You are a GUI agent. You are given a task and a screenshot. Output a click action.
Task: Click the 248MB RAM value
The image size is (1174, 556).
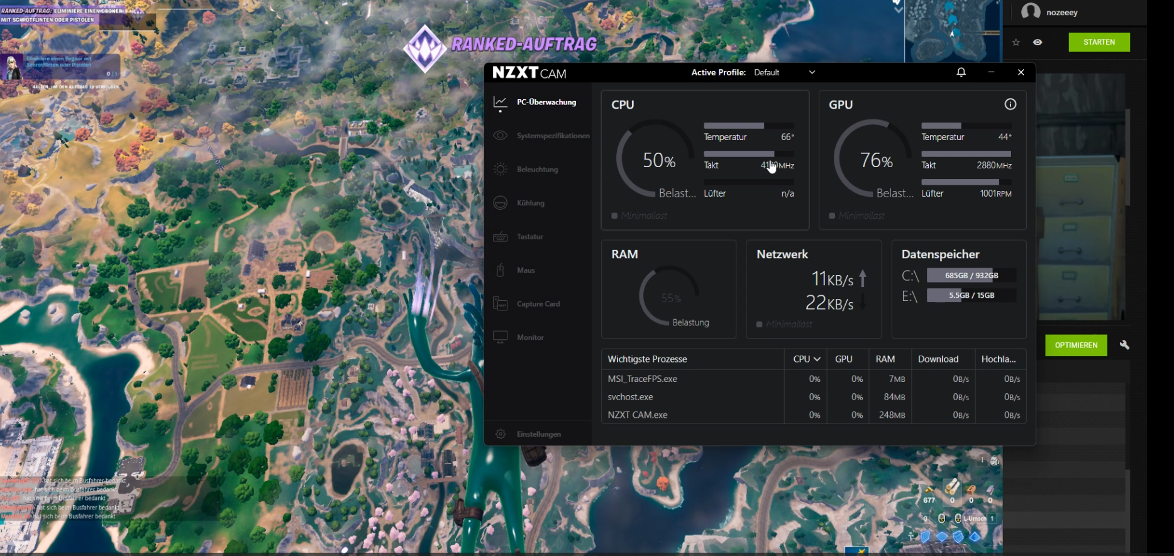(892, 415)
